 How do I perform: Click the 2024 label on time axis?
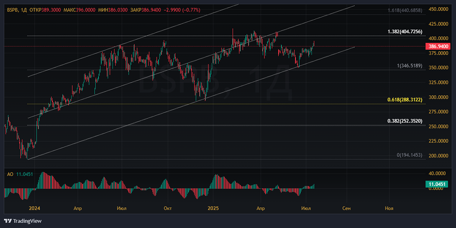click(x=34, y=208)
